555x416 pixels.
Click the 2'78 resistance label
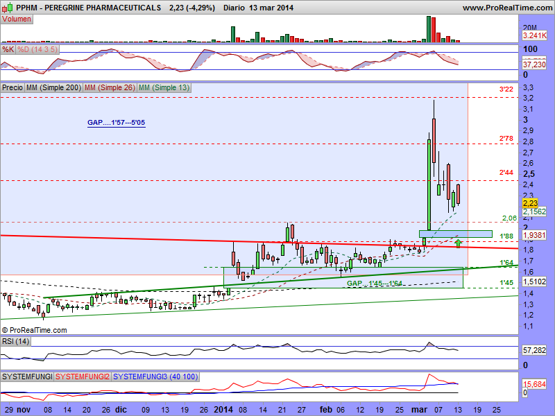pos(506,138)
